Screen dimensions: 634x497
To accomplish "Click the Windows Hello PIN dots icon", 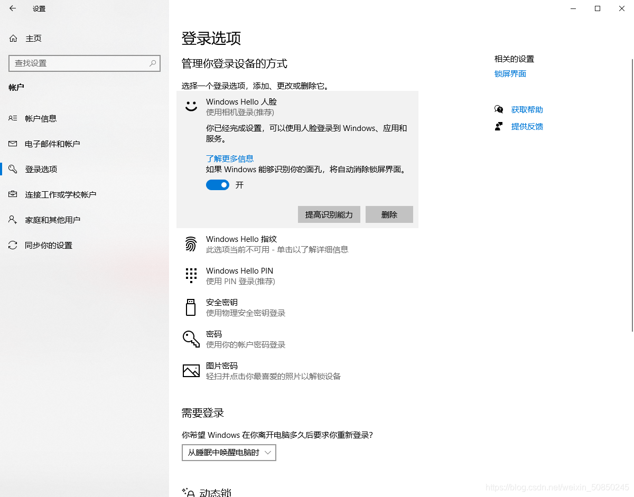I will click(x=191, y=275).
